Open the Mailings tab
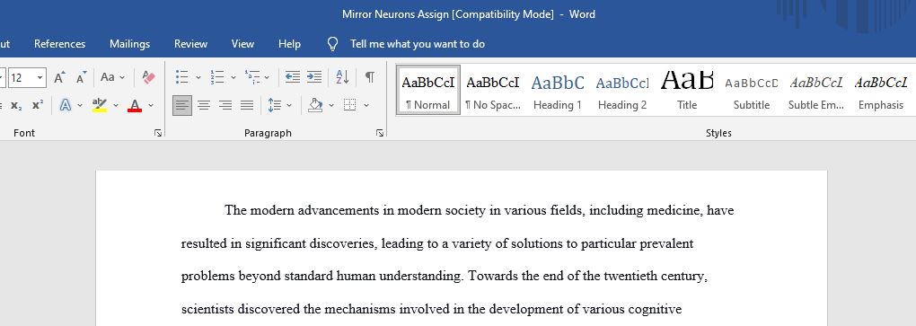Screen dimensions: 916x326 (x=129, y=44)
